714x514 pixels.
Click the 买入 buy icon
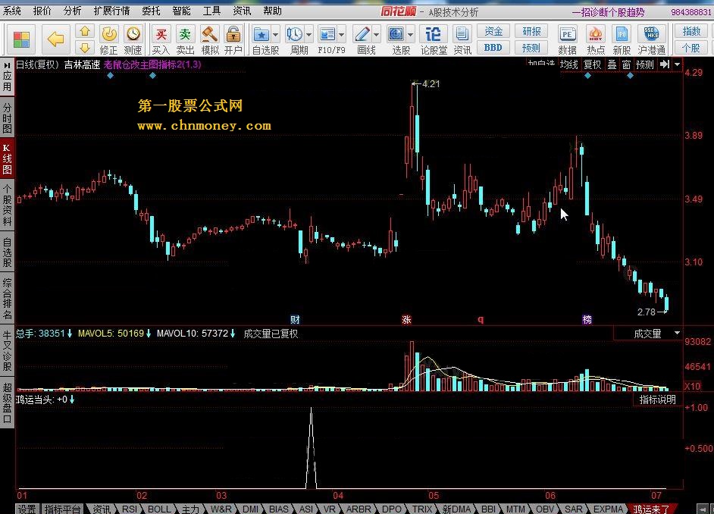[x=161, y=33]
